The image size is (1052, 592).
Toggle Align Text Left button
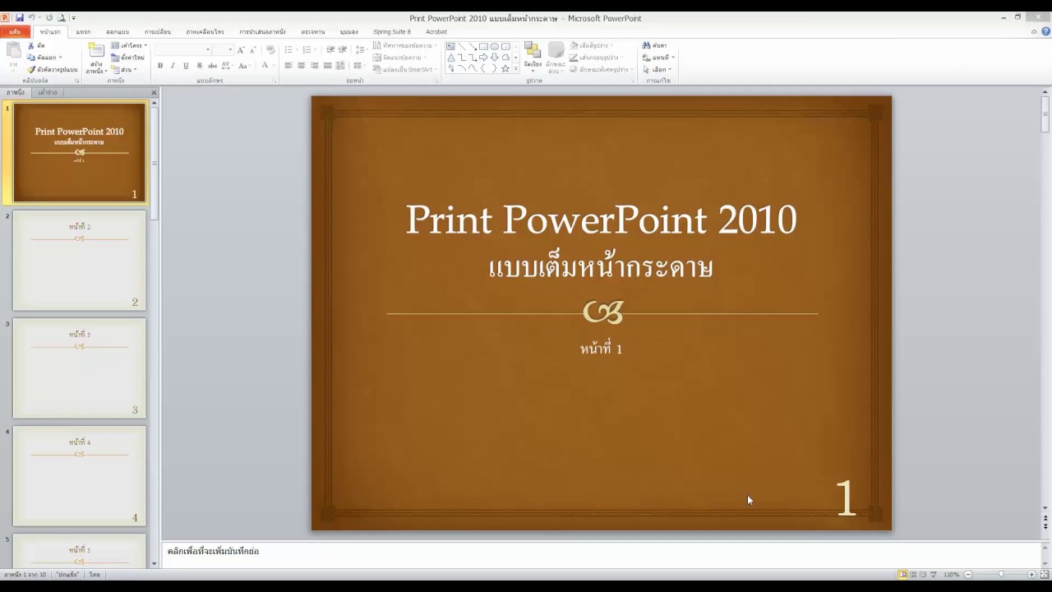pos(288,66)
